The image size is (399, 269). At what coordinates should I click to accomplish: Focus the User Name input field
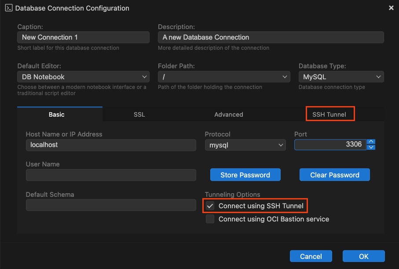tap(111, 175)
